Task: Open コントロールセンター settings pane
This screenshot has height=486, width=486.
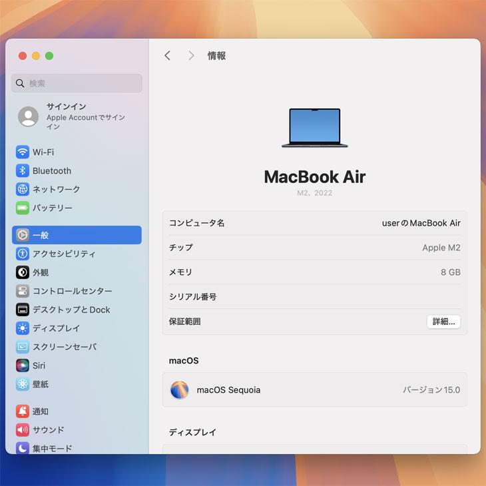Action: pyautogui.click(x=72, y=291)
